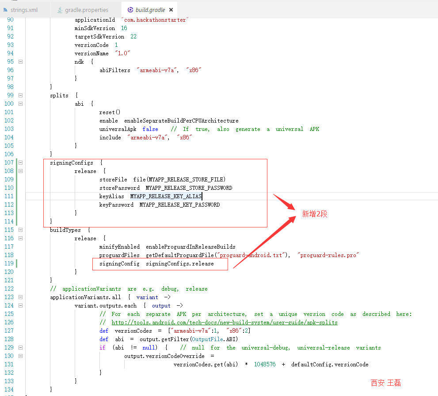The height and width of the screenshot is (396, 438).
Task: Collapse the ndk block on line 95
Action: (x=20, y=62)
